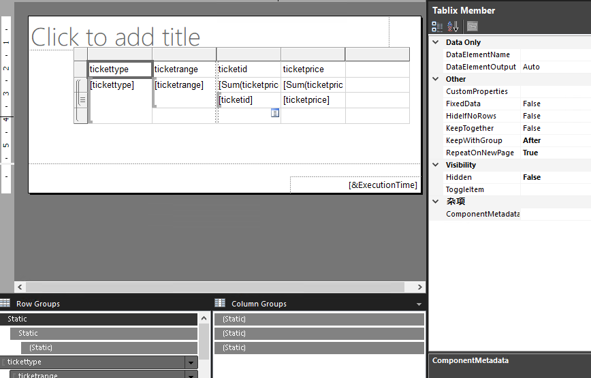Screen dimensions: 591x378
Task: Select the (Static) row group member
Action: tap(110, 348)
